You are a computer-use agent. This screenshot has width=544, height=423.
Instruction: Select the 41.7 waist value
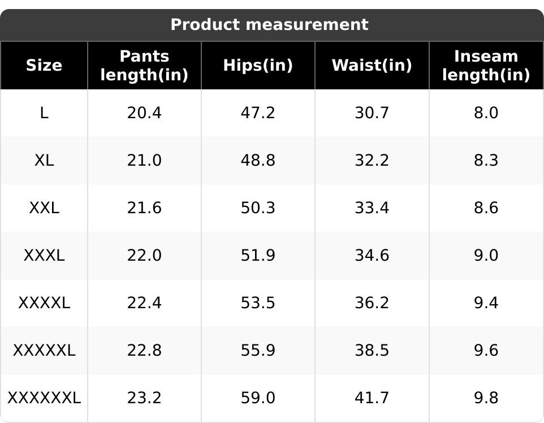(372, 398)
